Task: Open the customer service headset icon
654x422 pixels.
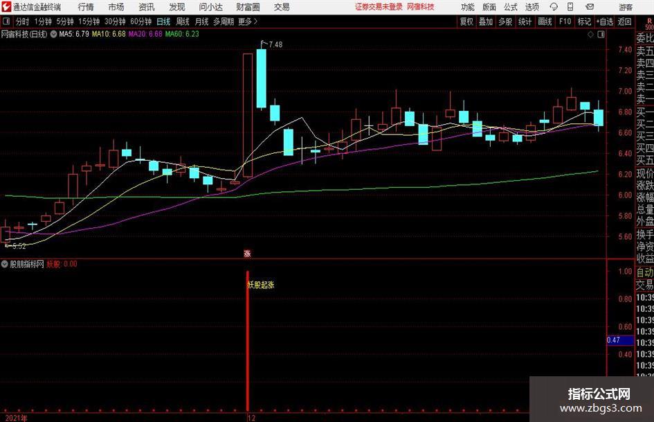Action: tap(554, 7)
